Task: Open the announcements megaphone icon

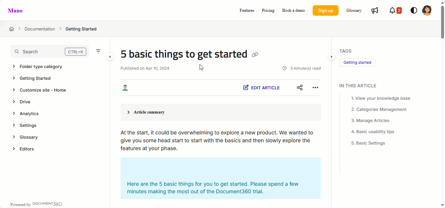Action: [375, 10]
